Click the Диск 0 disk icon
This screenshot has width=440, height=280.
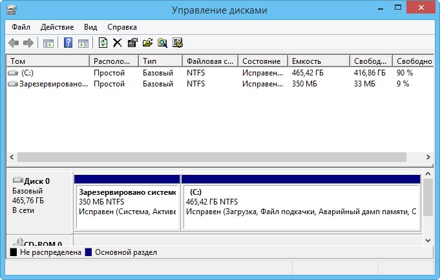coord(18,180)
